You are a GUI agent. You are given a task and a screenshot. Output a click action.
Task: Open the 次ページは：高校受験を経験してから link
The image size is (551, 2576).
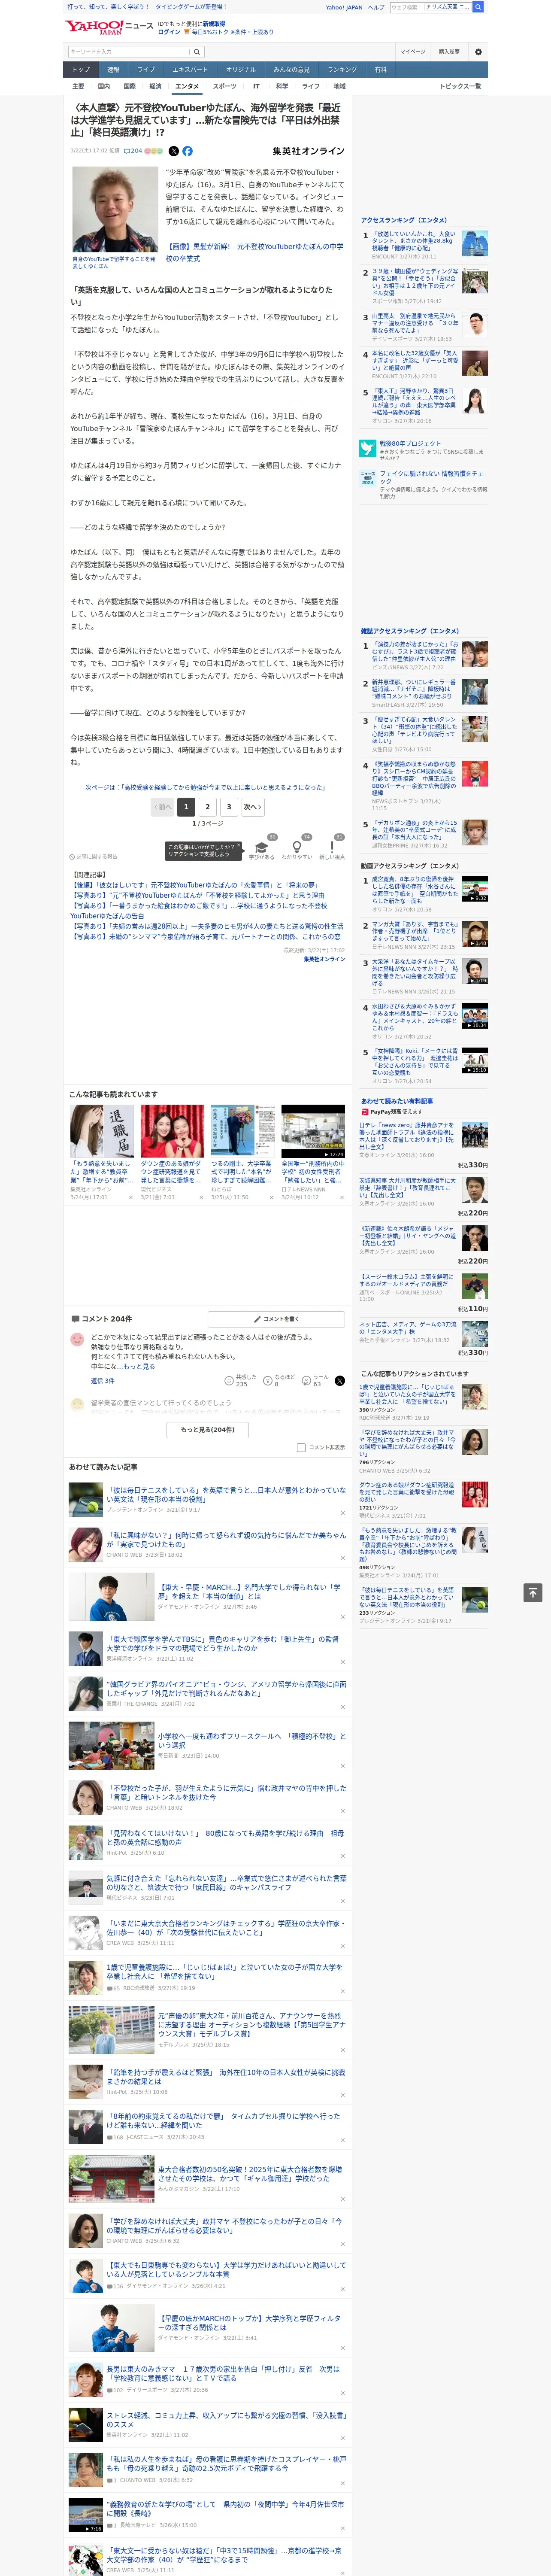(205, 787)
